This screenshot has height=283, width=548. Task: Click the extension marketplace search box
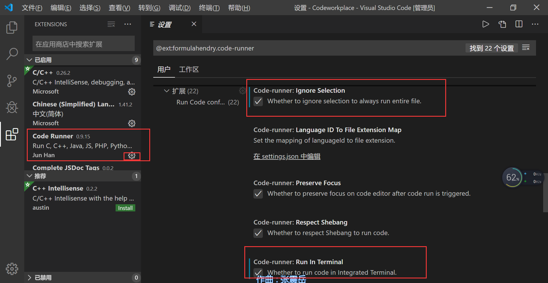83,44
